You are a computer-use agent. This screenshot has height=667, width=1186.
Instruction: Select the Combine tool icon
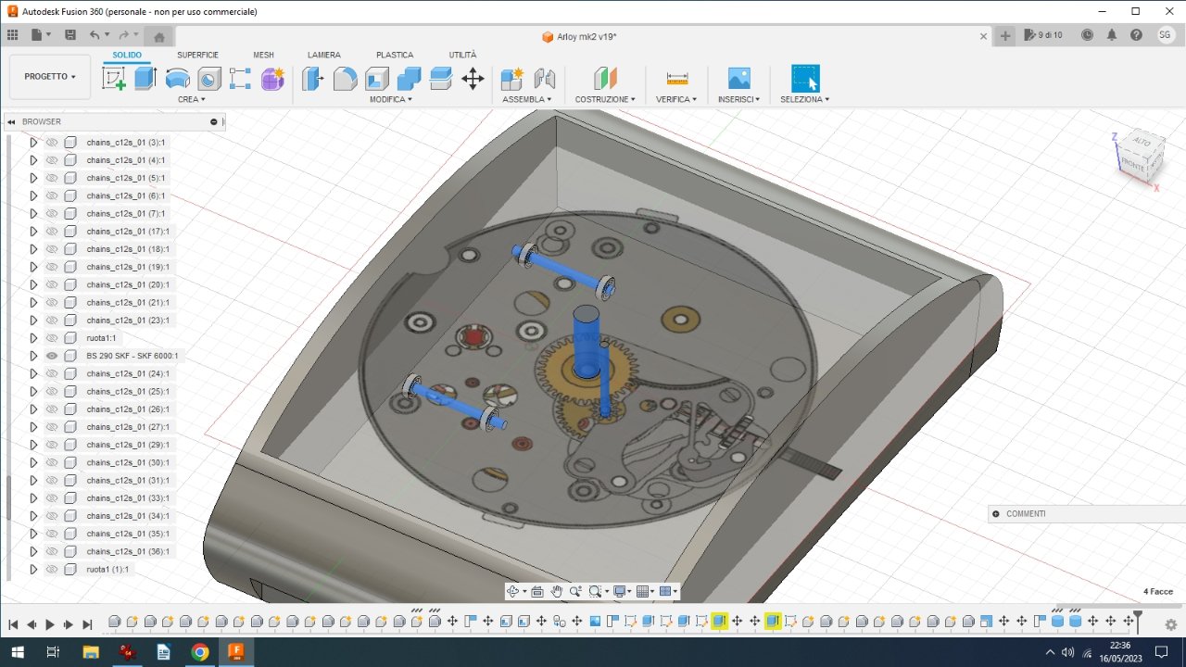pyautogui.click(x=409, y=79)
